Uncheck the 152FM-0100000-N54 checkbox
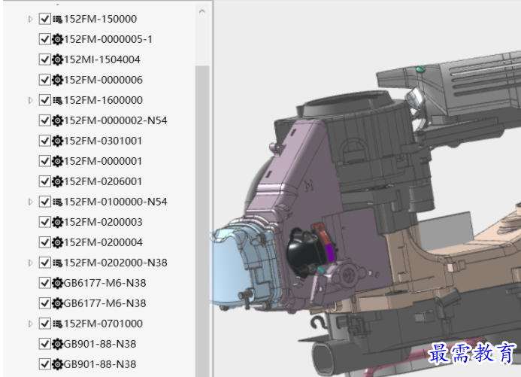The height and width of the screenshot is (377, 521). (45, 202)
